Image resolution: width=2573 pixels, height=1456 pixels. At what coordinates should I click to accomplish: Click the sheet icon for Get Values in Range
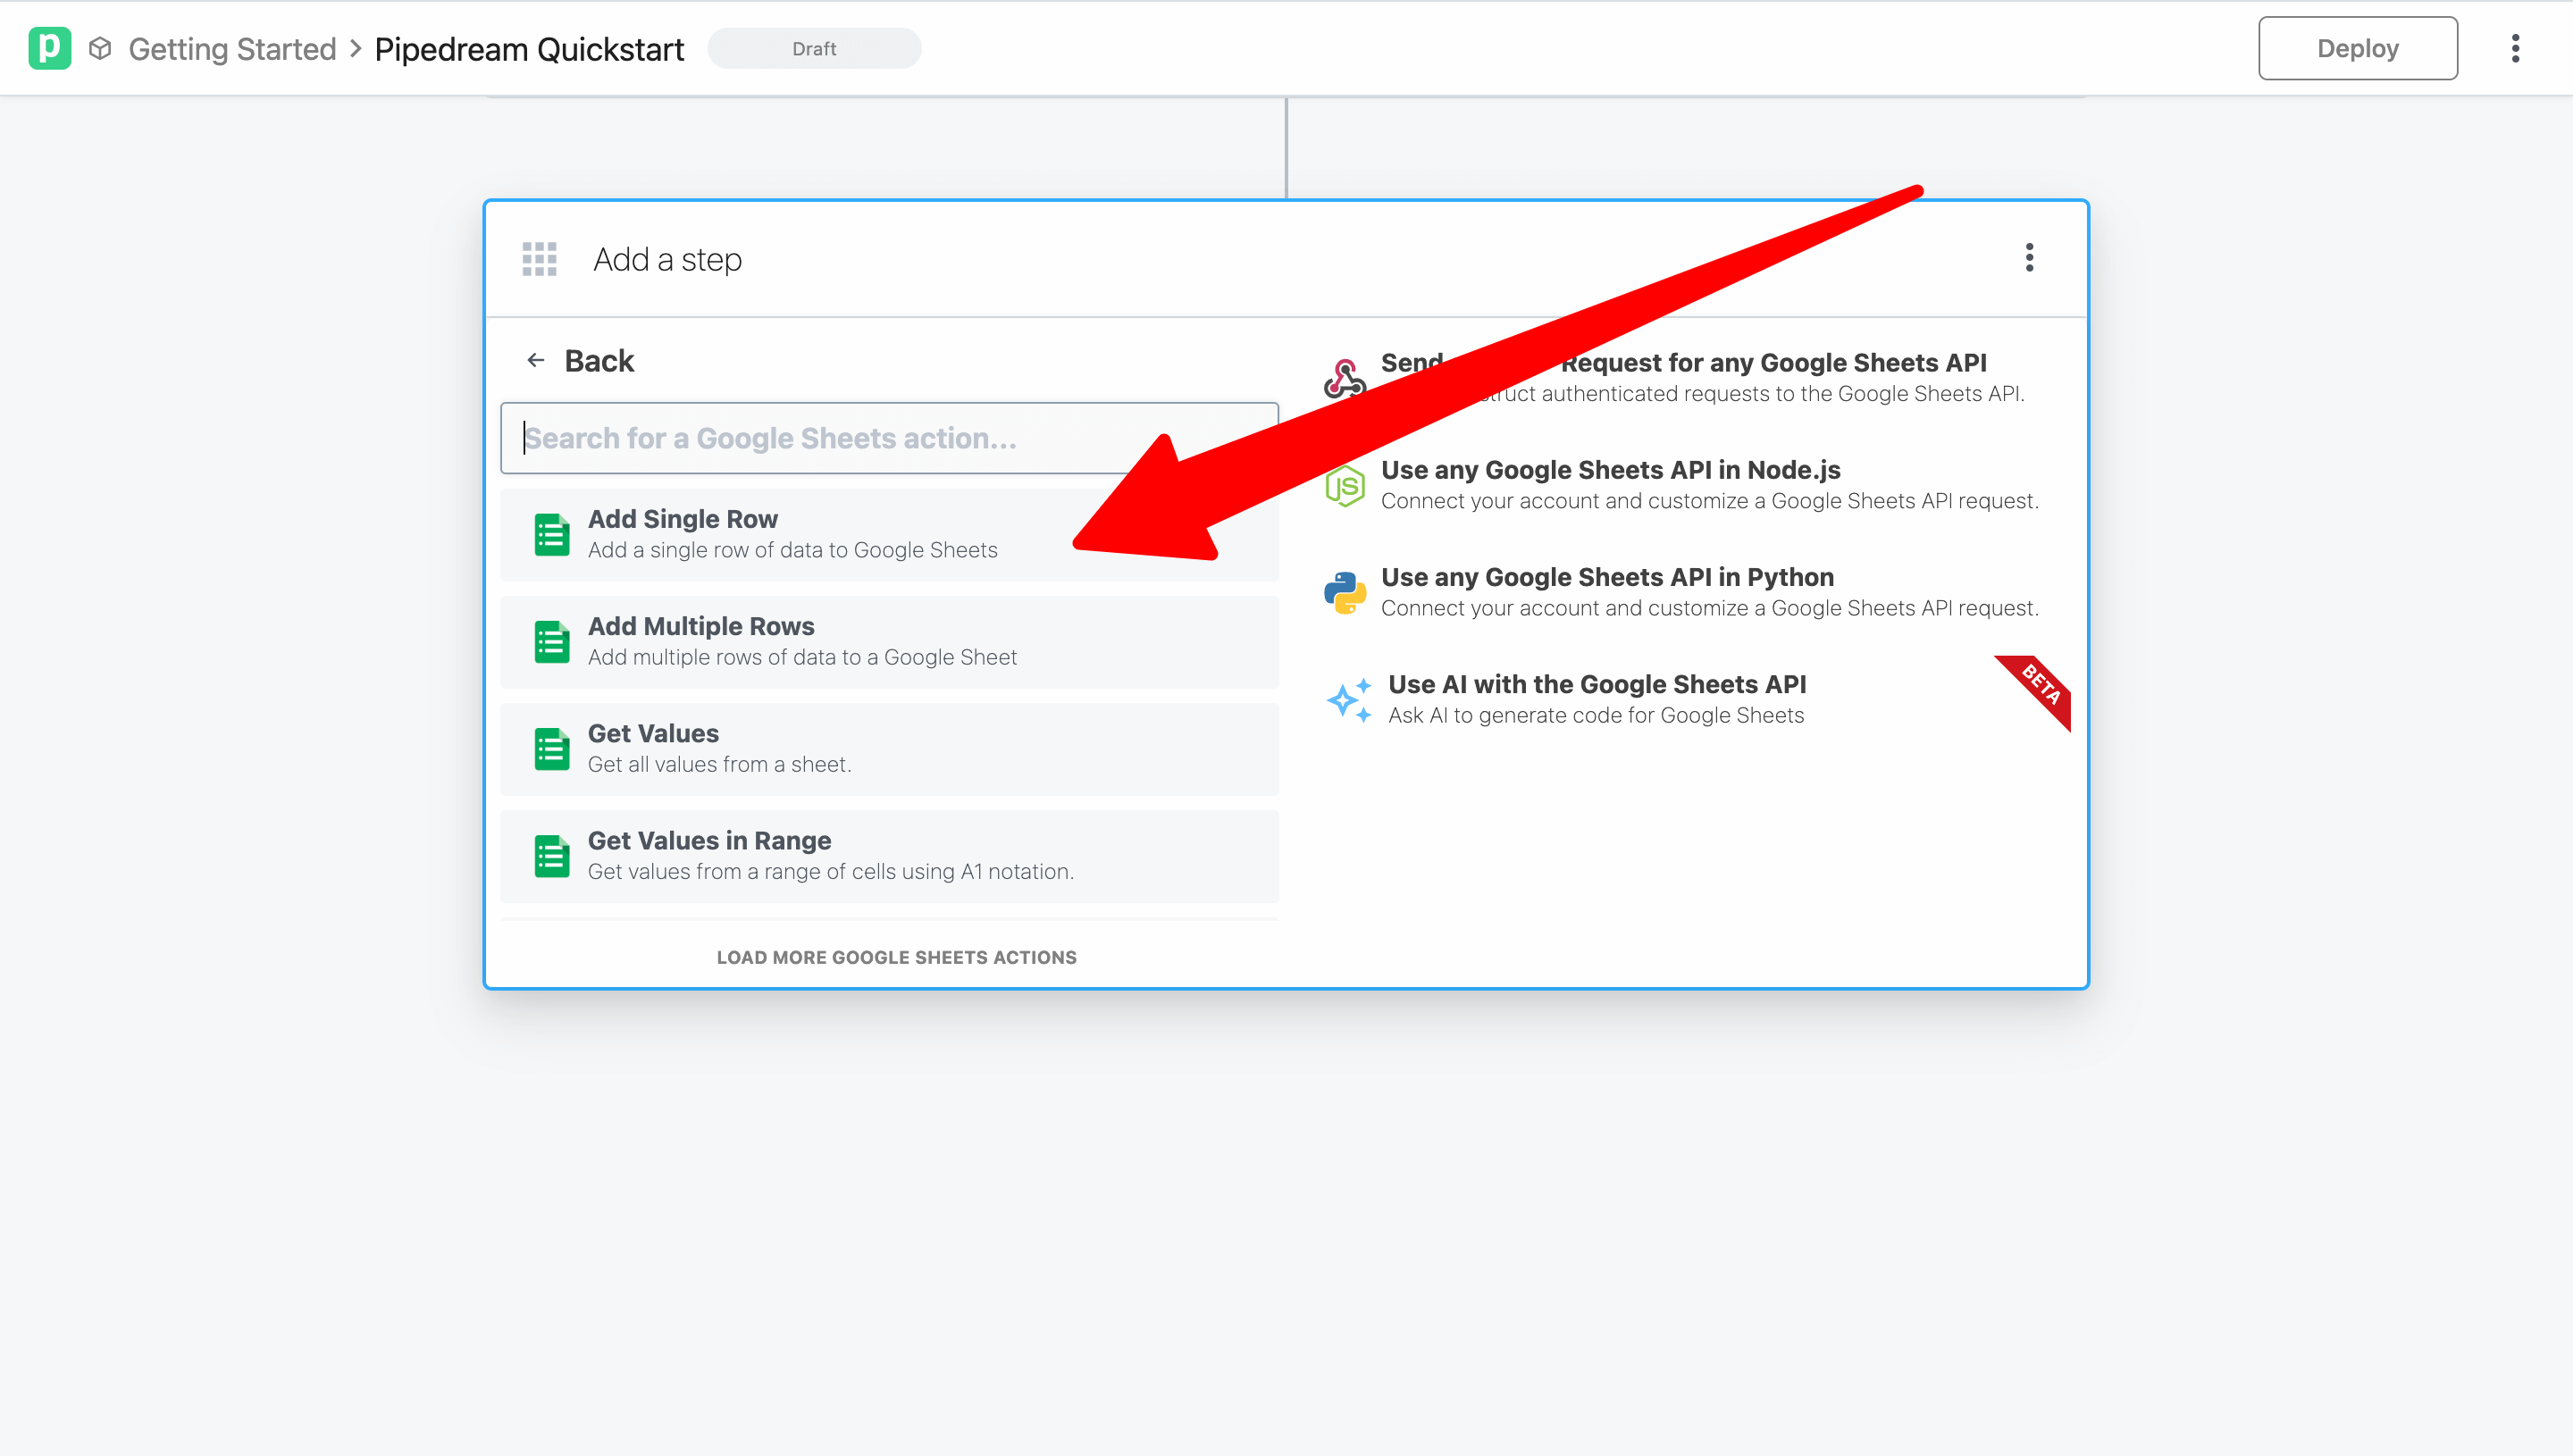[x=551, y=856]
